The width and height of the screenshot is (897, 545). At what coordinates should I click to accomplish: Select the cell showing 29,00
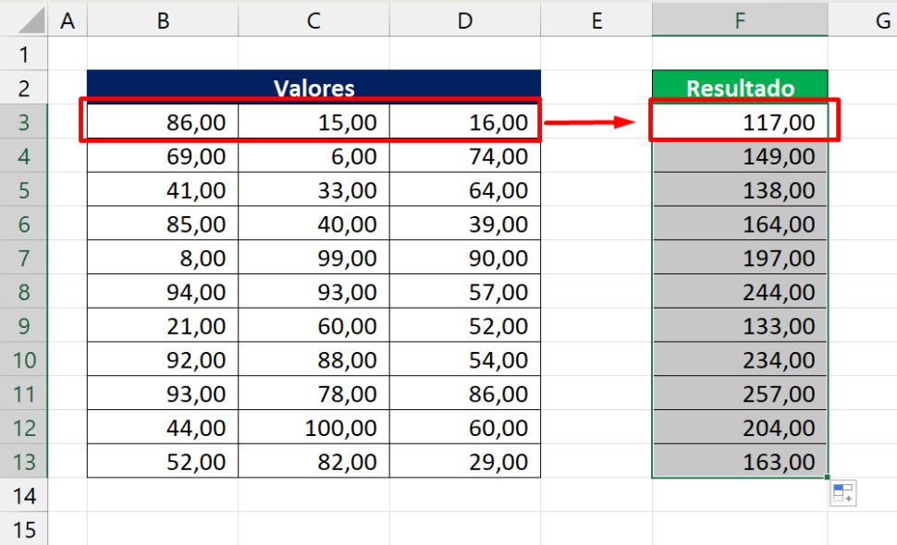click(x=464, y=462)
